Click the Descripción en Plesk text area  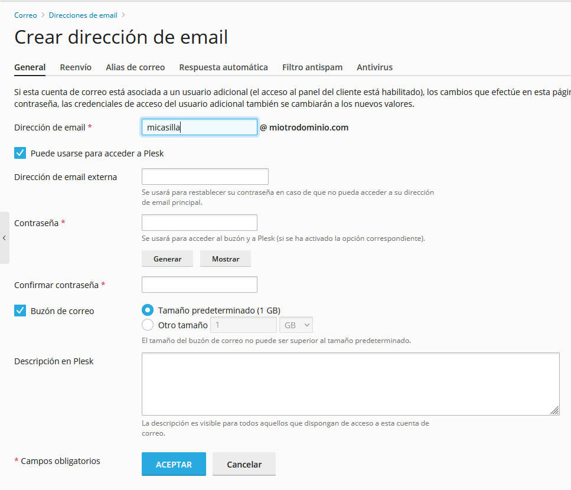[x=350, y=384]
